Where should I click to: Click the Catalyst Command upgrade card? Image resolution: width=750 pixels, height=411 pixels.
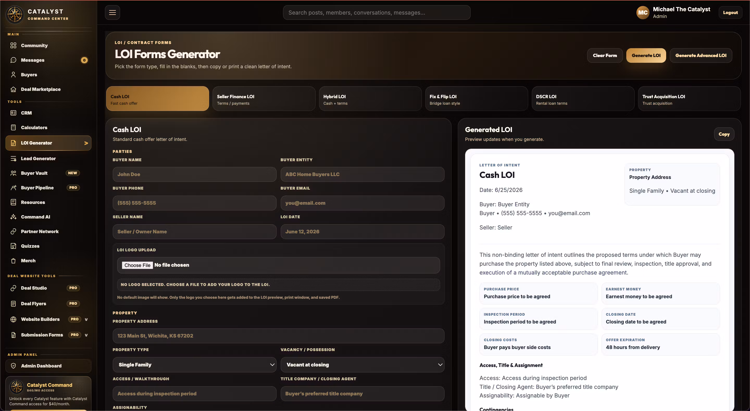tap(48, 394)
